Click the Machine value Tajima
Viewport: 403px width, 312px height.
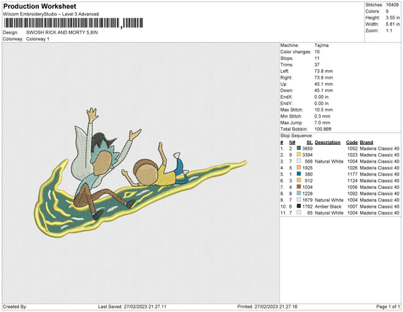(322, 45)
